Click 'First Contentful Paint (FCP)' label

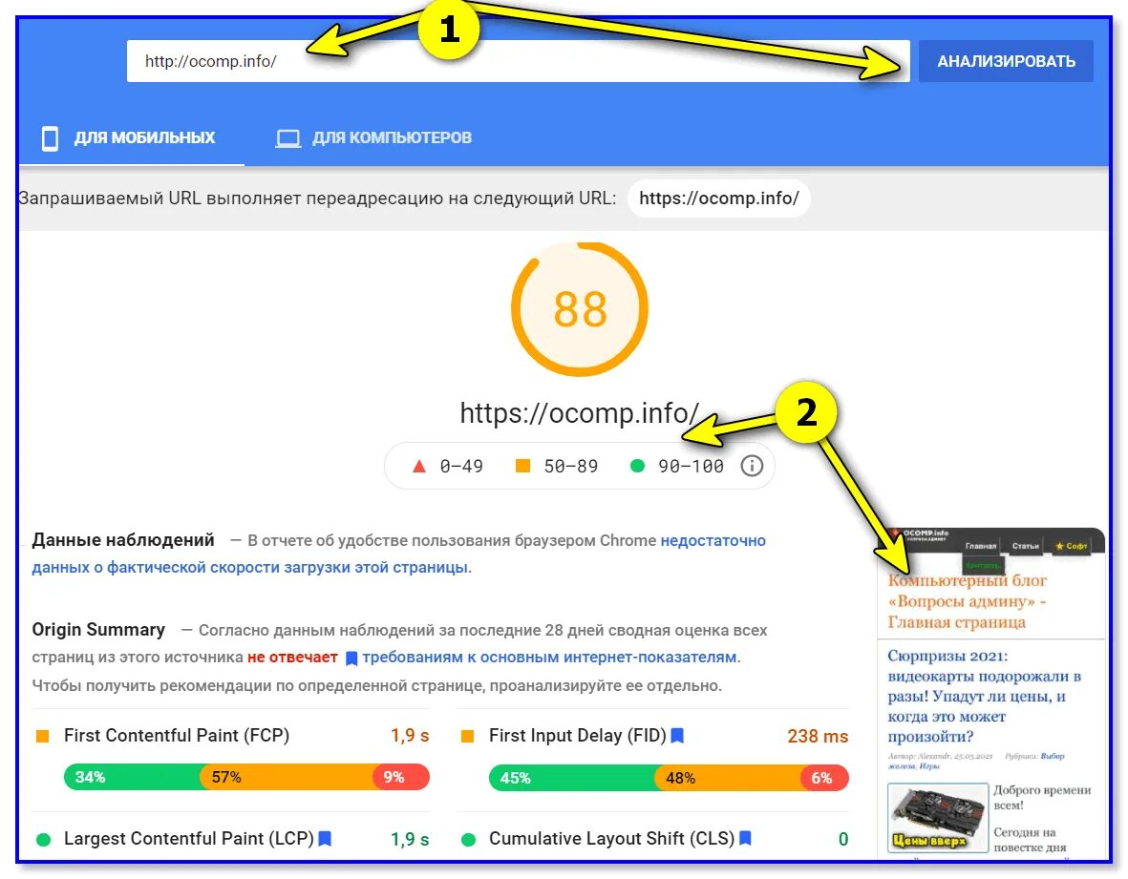pos(177,735)
